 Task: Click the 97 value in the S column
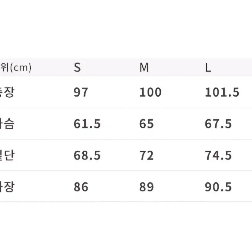(81, 92)
